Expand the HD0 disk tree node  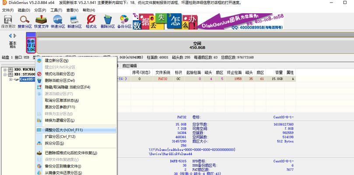point(5,69)
